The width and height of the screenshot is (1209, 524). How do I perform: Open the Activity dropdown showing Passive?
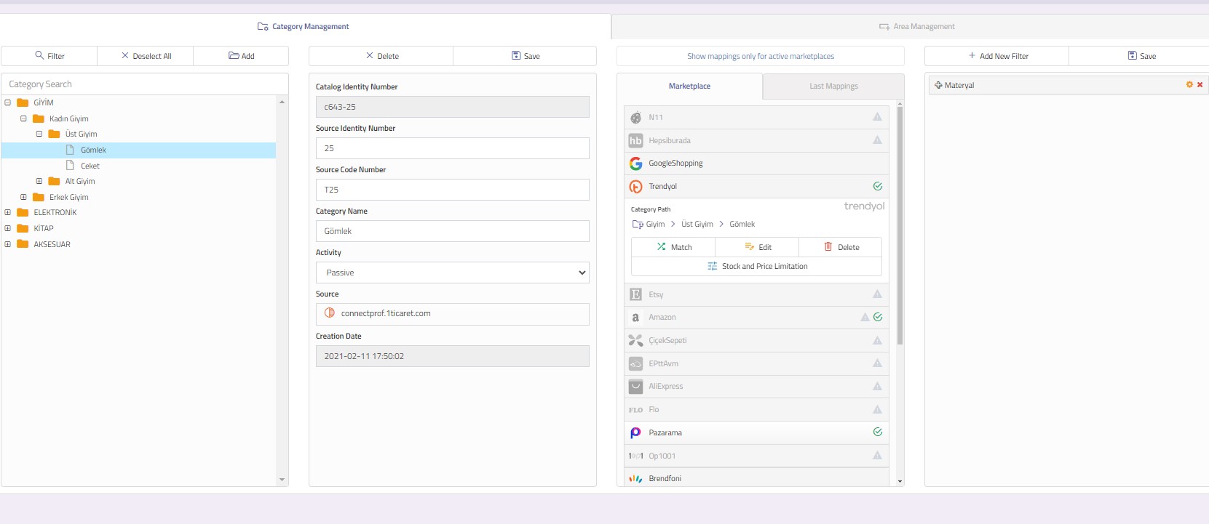452,273
